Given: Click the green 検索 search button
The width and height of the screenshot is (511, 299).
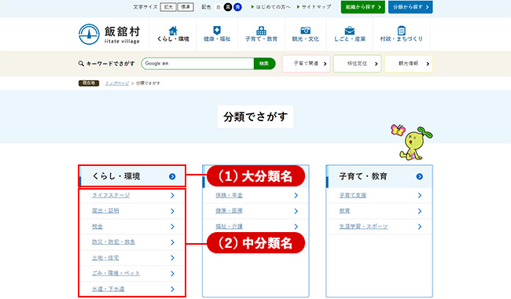Looking at the screenshot, I should click(x=264, y=64).
